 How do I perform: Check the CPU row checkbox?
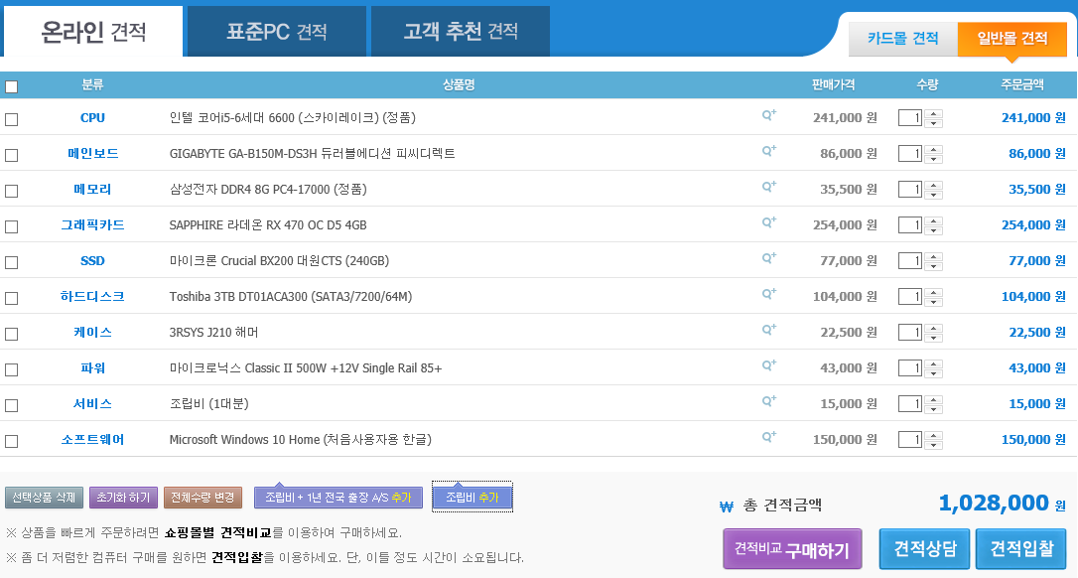click(11, 119)
